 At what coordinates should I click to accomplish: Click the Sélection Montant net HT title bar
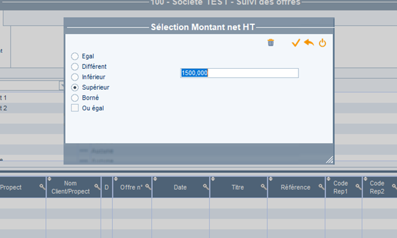click(199, 27)
